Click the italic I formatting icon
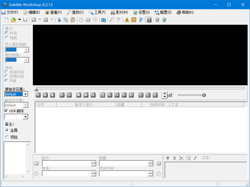 (195, 158)
